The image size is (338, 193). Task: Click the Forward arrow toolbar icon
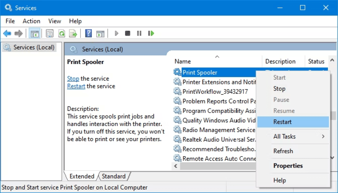[19, 33]
